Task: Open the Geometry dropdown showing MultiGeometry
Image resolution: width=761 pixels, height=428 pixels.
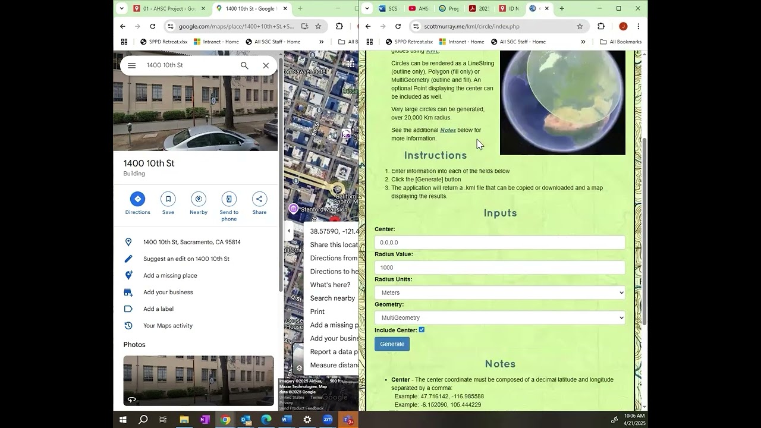Action: (500, 317)
